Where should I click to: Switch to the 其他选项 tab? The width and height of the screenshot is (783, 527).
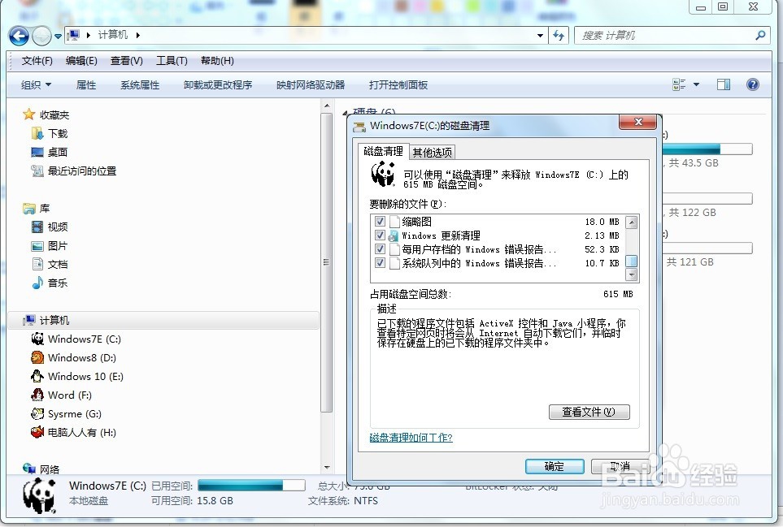tap(433, 153)
